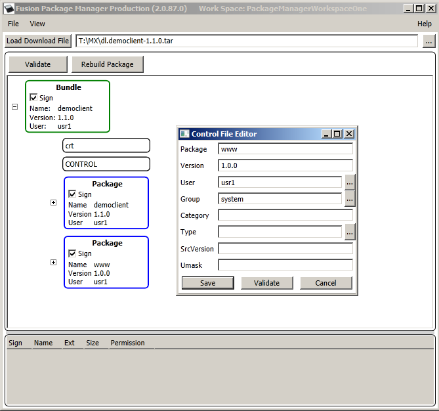Click the SrcVersion input field

click(285, 249)
